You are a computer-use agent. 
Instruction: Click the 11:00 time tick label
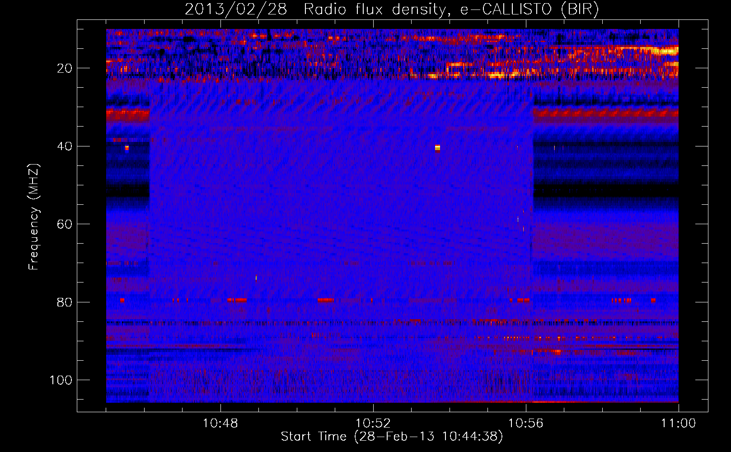tap(679, 424)
